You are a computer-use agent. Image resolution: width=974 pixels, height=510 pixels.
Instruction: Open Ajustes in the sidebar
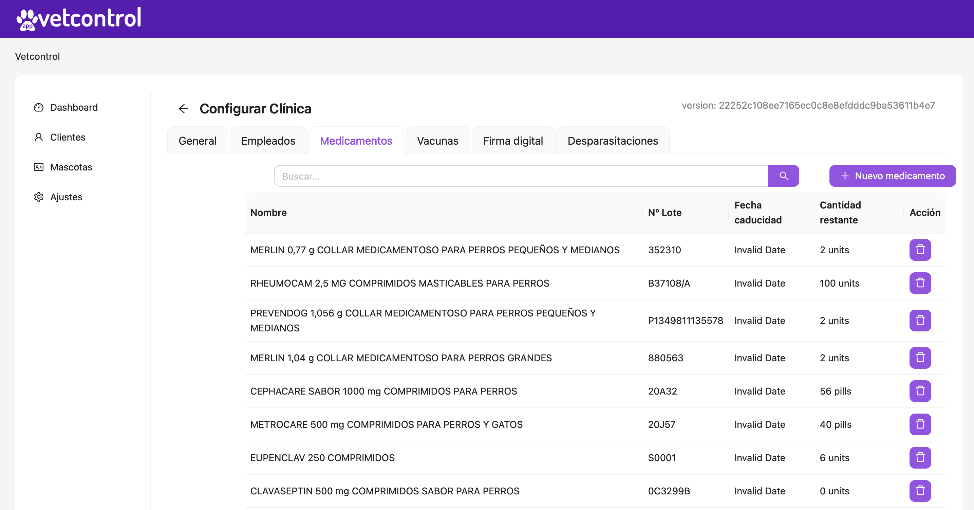click(58, 197)
